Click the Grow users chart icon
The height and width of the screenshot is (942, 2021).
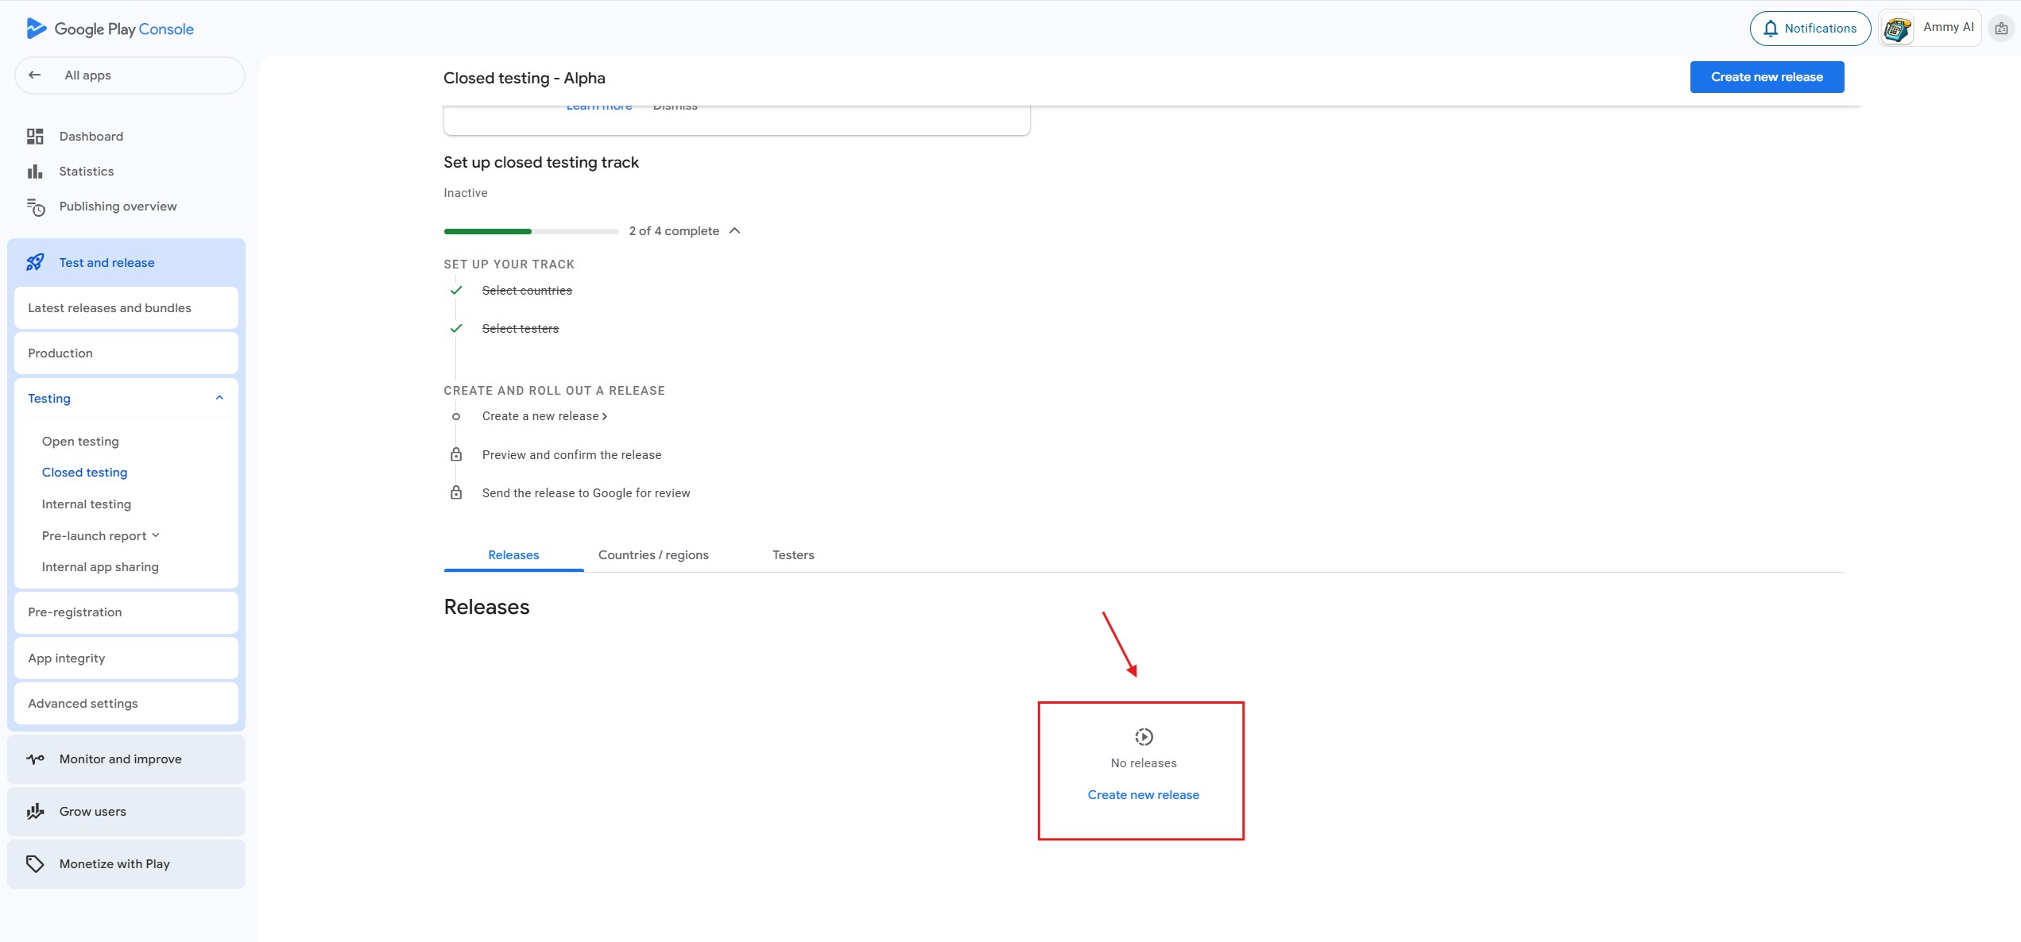click(35, 812)
